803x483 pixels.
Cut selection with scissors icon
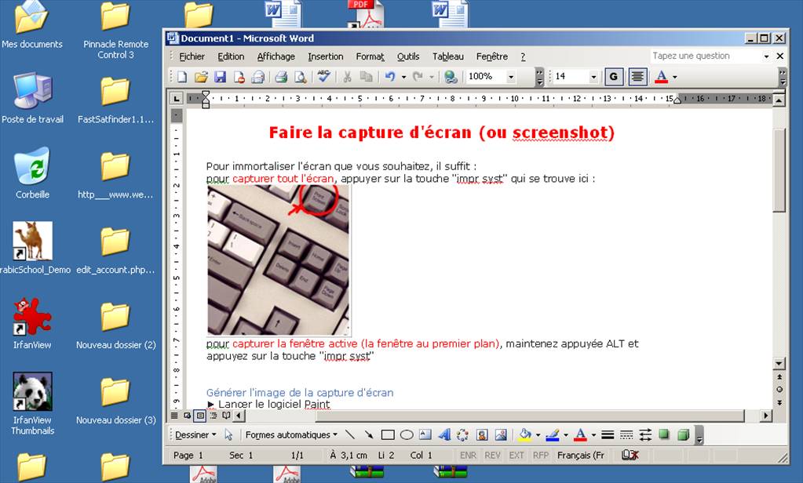(347, 77)
